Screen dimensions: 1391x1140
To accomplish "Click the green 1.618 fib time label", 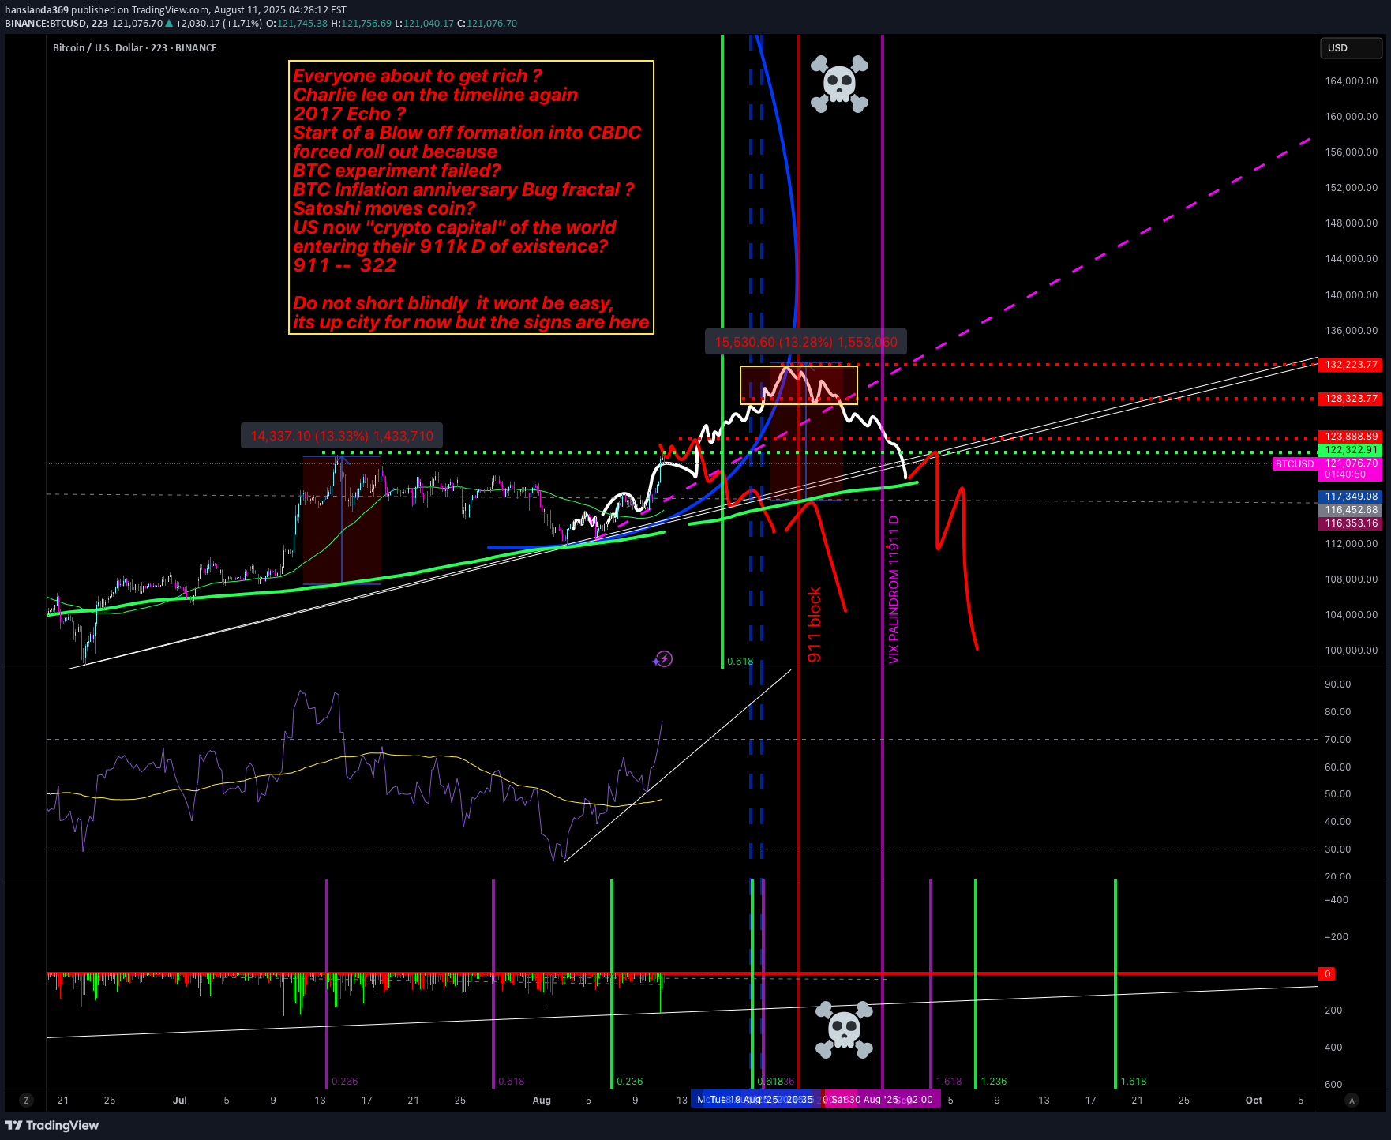I will 1134,1082.
